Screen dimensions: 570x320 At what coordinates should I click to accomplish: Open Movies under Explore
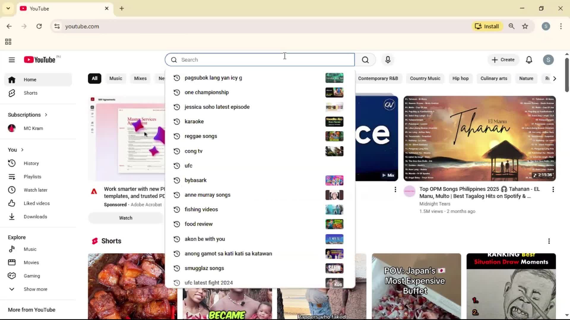(x=31, y=262)
